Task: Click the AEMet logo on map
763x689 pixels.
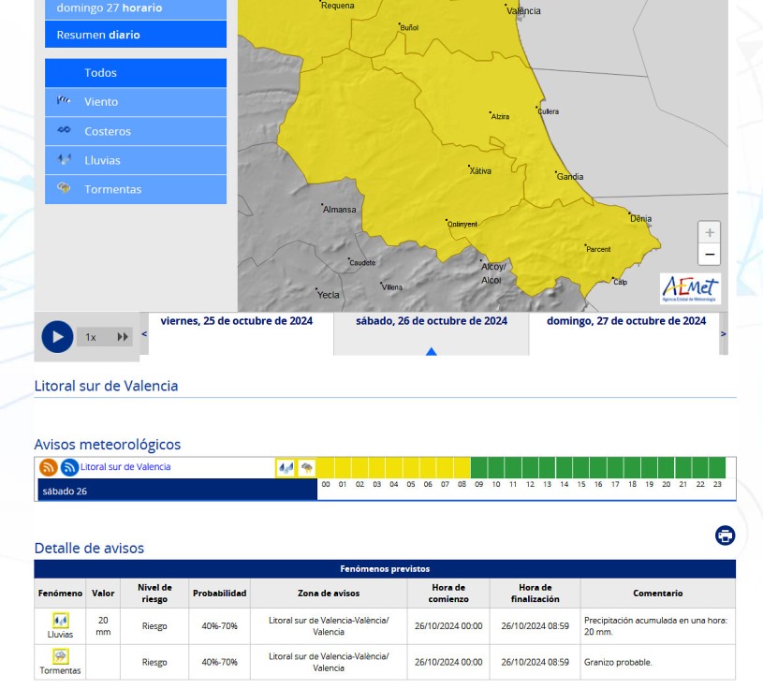Action: coord(690,288)
